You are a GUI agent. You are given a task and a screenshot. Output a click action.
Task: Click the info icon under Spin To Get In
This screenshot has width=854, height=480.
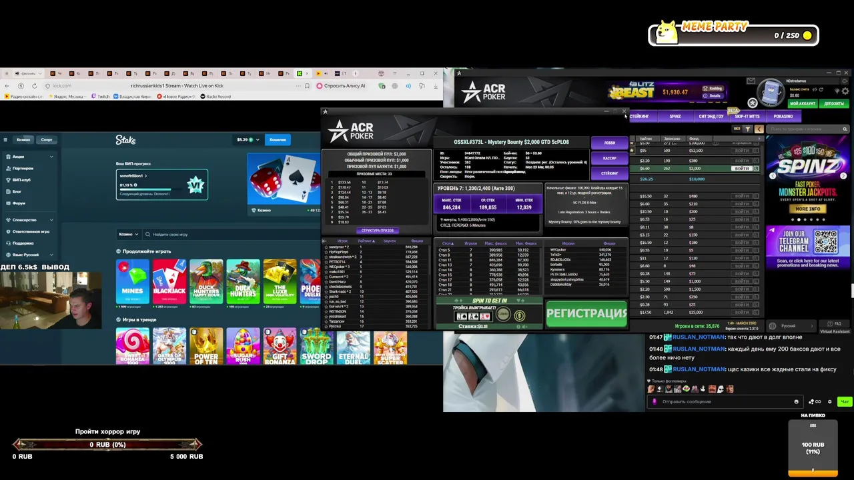(x=518, y=327)
